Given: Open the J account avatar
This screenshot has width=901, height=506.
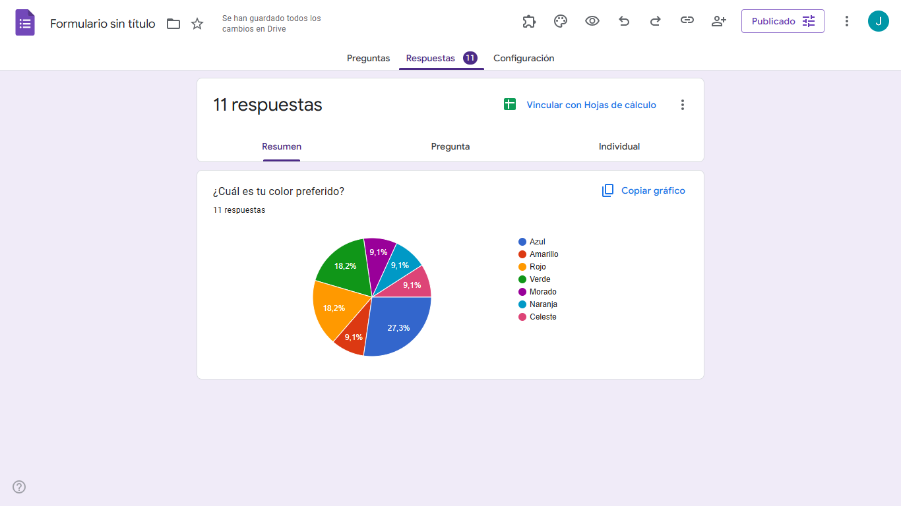Looking at the screenshot, I should 879,21.
